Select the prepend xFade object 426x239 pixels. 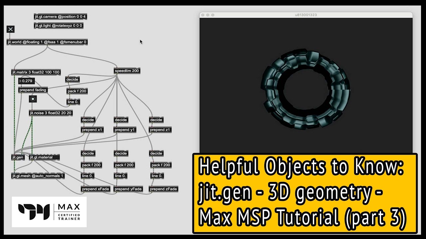[96, 189]
